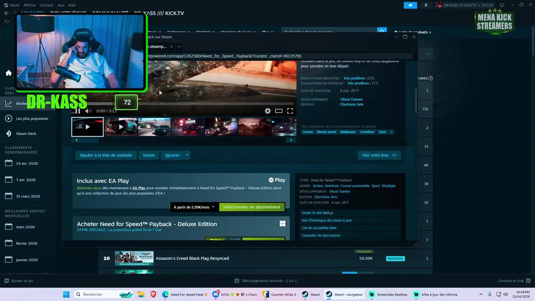This screenshot has width=535, height=301.
Task: Open Assassin's Creed Black Flag Resynced entry
Action: (x=265, y=258)
